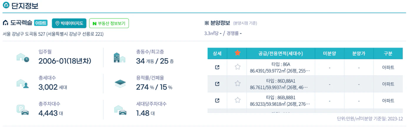Image resolution: width=407 pixels, height=129 pixels.
Task: Click the 세대당주차대수 car icon
Action: tap(120, 110)
